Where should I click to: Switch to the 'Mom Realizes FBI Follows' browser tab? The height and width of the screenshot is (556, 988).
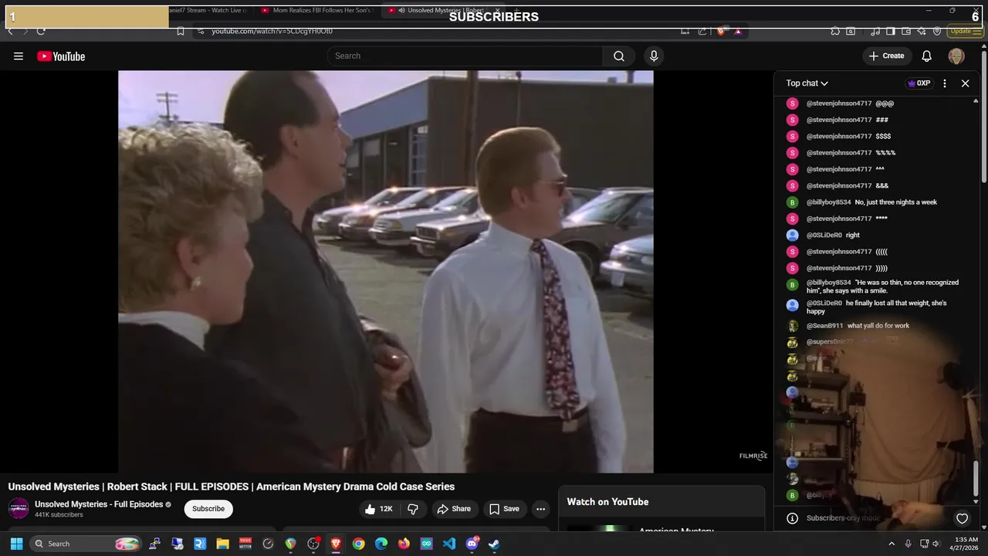pos(316,10)
